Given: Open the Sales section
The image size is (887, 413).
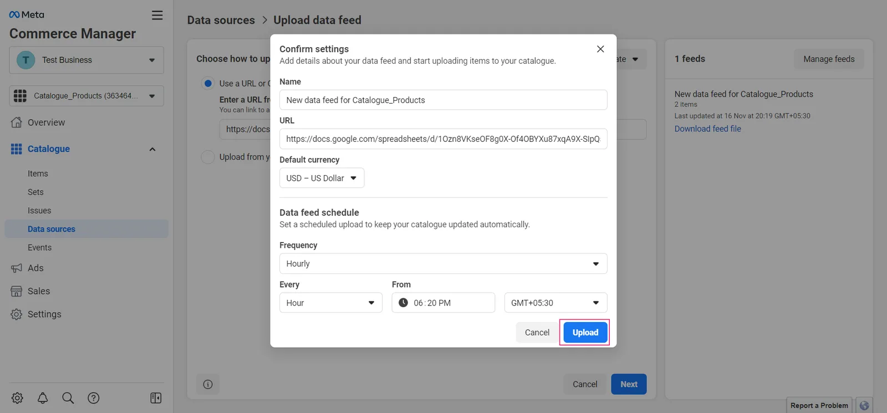Looking at the screenshot, I should point(38,291).
